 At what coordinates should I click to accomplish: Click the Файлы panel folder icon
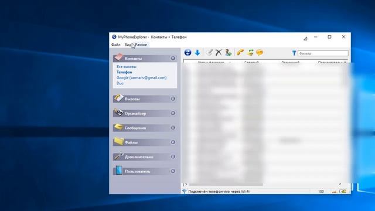118,141
